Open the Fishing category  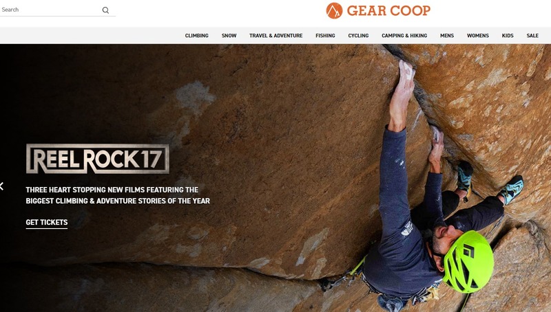click(325, 36)
